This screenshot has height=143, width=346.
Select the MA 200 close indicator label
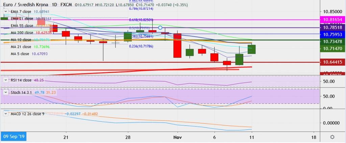point(22,33)
